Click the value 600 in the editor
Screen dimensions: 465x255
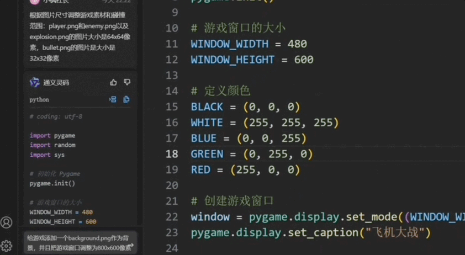pyautogui.click(x=304, y=60)
